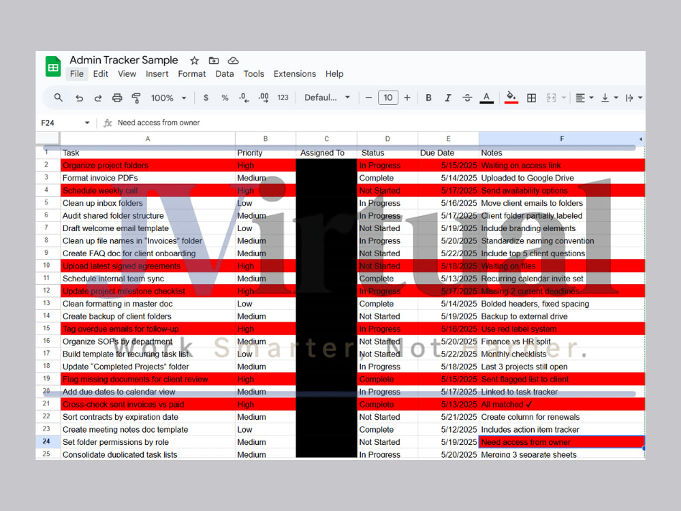Open the Help menu
681x511 pixels.
[334, 74]
